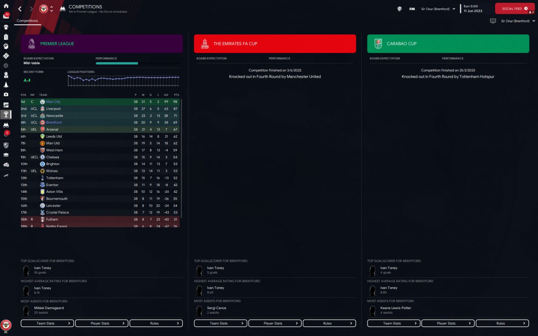Click Ivan Toney with 55 goals
This screenshot has height=336, width=538.
point(42,268)
